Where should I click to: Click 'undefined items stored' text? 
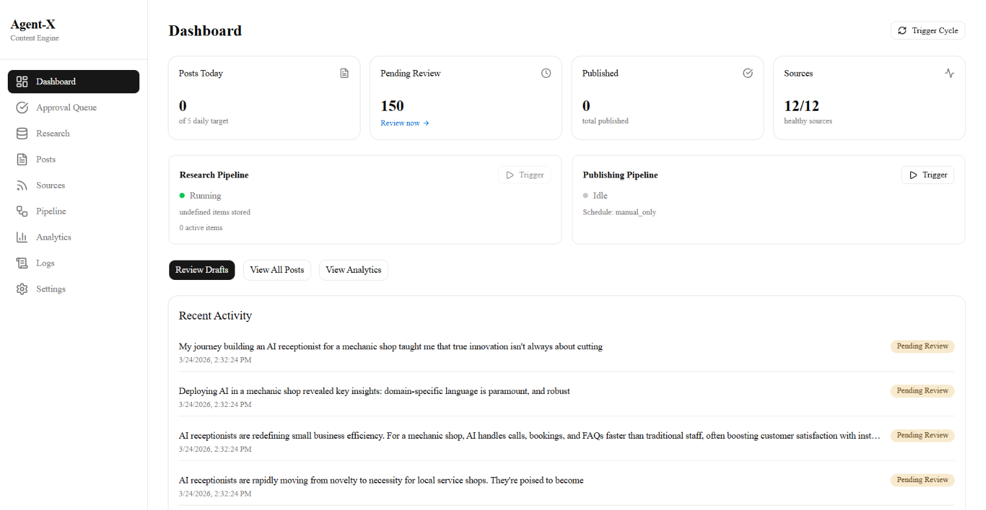click(x=215, y=213)
